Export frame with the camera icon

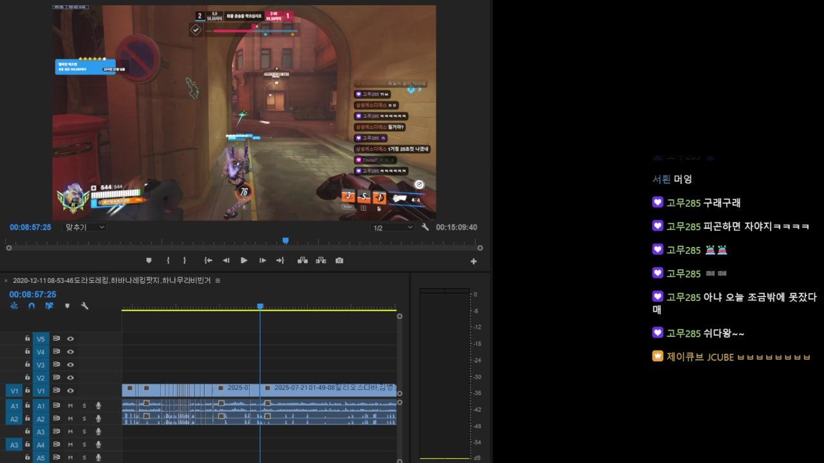pyautogui.click(x=339, y=260)
